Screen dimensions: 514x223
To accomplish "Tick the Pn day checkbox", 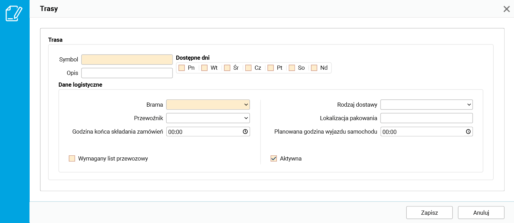I will 182,68.
